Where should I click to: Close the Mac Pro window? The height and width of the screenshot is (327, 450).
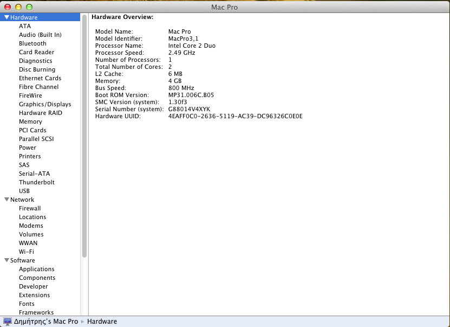click(x=8, y=7)
